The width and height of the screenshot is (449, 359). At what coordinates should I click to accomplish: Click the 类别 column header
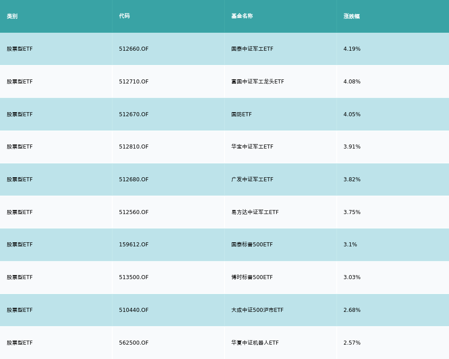coord(12,16)
